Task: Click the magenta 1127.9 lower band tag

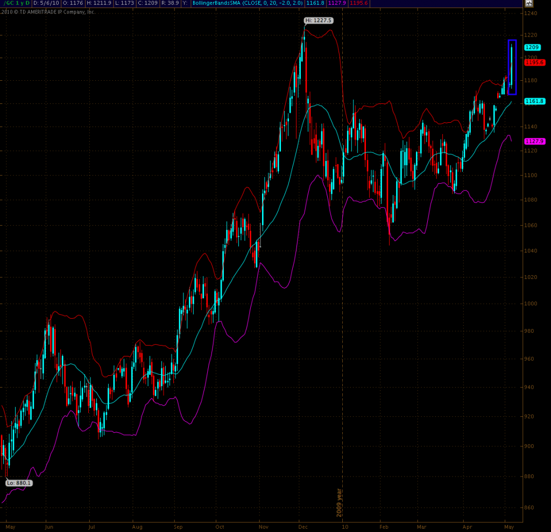Action: (x=535, y=141)
